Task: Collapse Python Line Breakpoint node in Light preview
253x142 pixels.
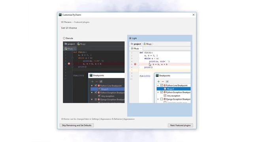Action: pos(158,85)
